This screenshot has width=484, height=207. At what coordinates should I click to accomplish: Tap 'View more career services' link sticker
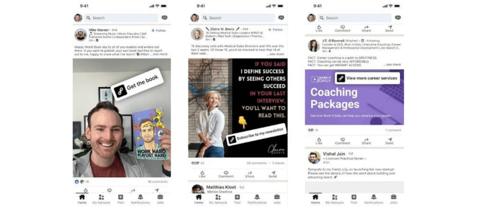pyautogui.click(x=367, y=78)
